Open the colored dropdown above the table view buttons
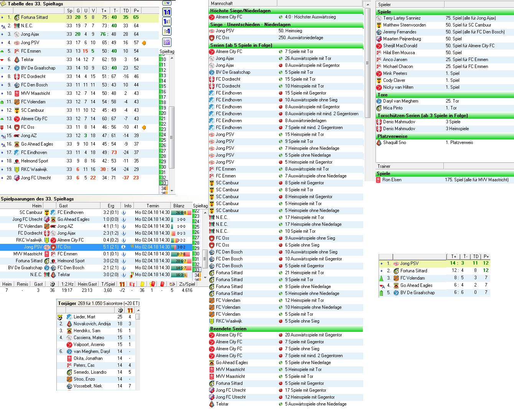The image size is (514, 409). coord(167,3)
